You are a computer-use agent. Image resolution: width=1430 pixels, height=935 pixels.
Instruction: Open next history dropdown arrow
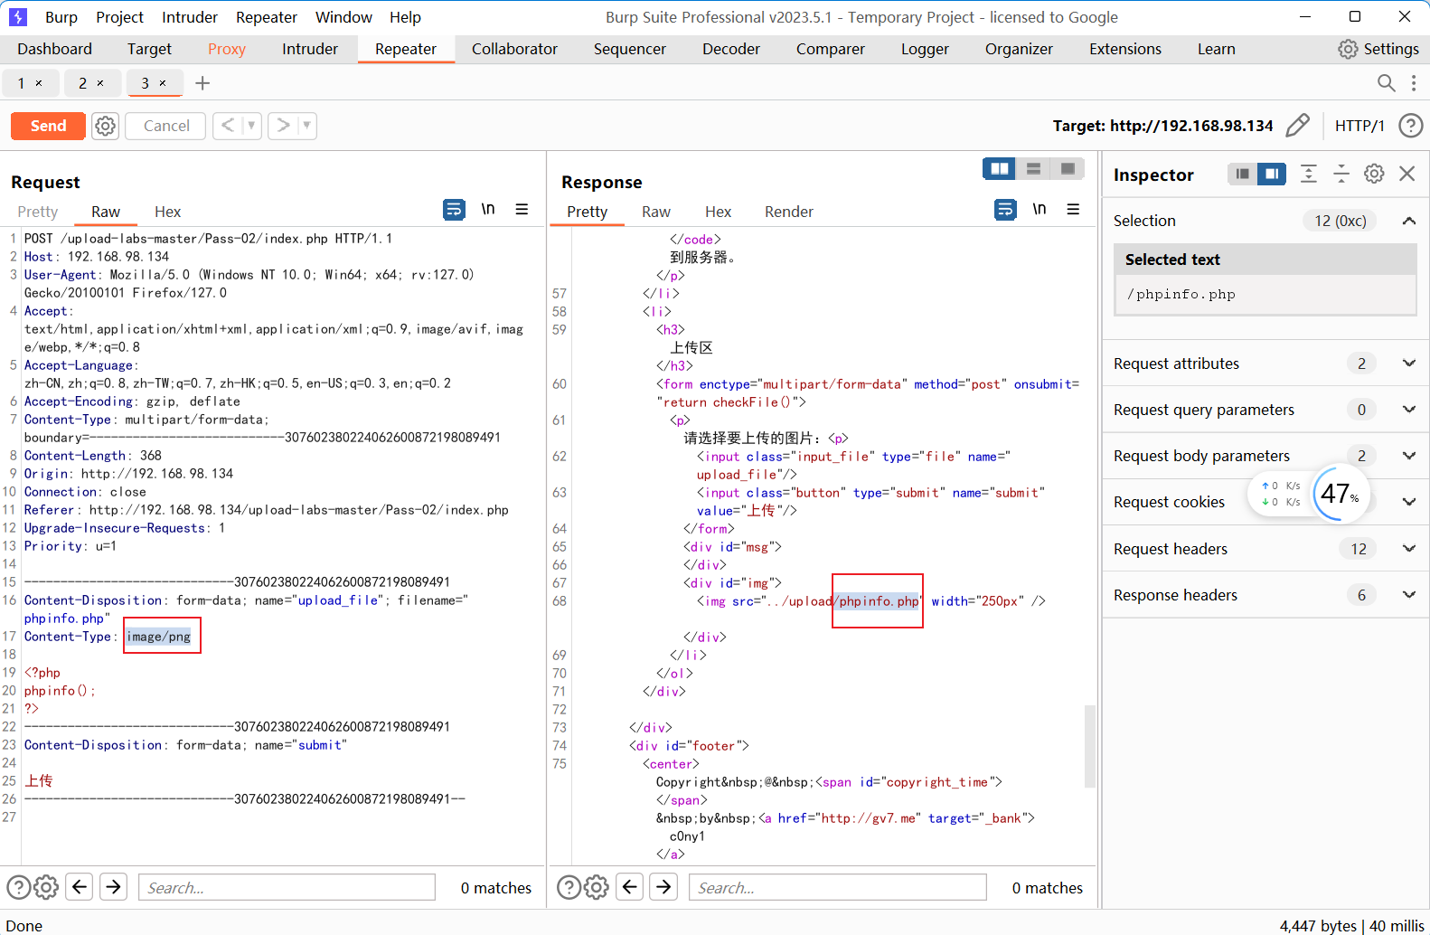pyautogui.click(x=307, y=126)
